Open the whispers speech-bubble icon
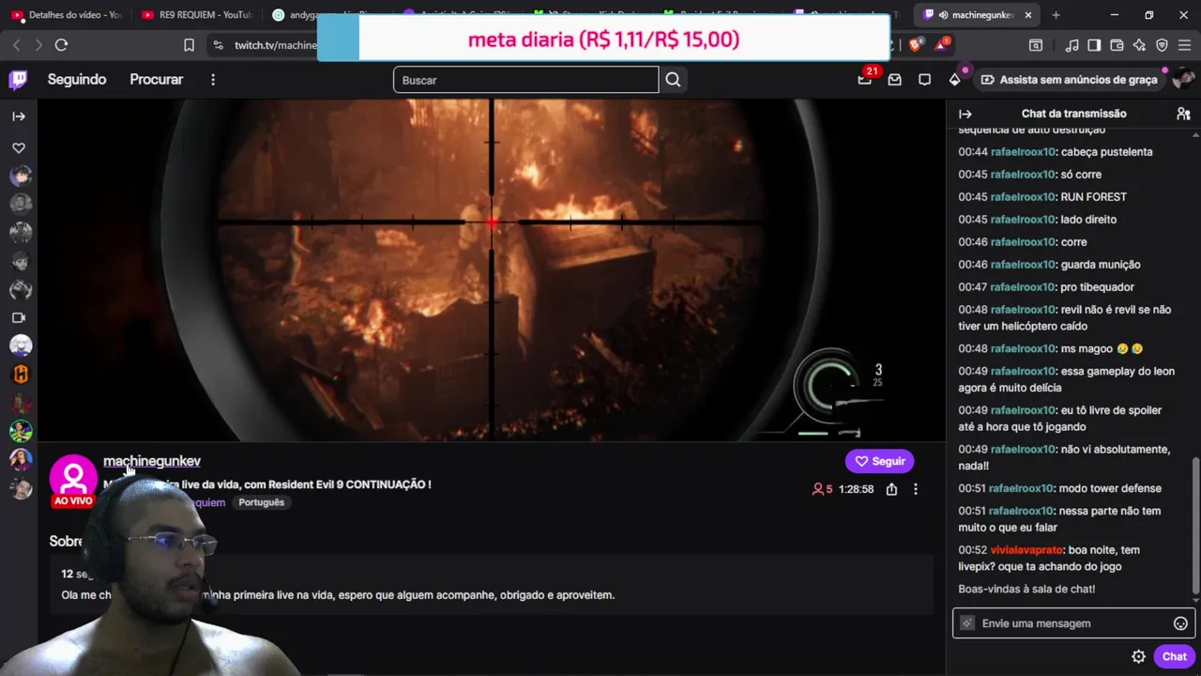Viewport: 1201px width, 676px height. [x=924, y=80]
